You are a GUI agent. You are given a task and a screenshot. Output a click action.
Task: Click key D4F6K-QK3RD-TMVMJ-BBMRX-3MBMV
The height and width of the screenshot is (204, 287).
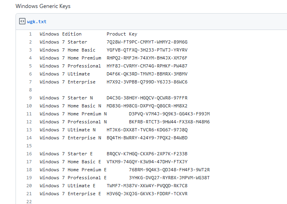click(147, 74)
